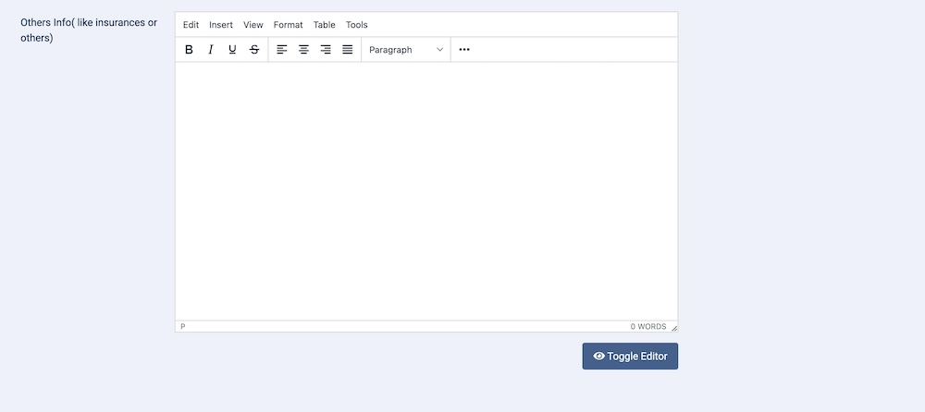The image size is (925, 412).
Task: Center align the text
Action: (x=303, y=50)
